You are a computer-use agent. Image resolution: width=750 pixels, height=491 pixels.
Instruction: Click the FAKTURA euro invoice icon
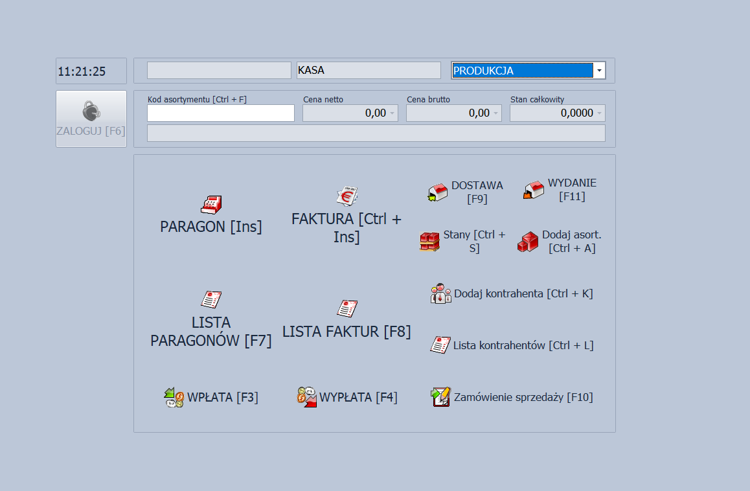347,196
